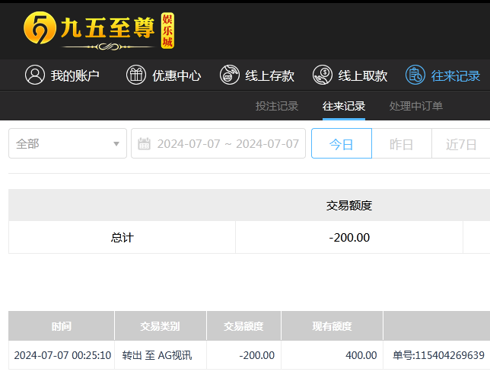Select 往来记录 in the top navigation
The height and width of the screenshot is (375, 490).
pos(443,75)
